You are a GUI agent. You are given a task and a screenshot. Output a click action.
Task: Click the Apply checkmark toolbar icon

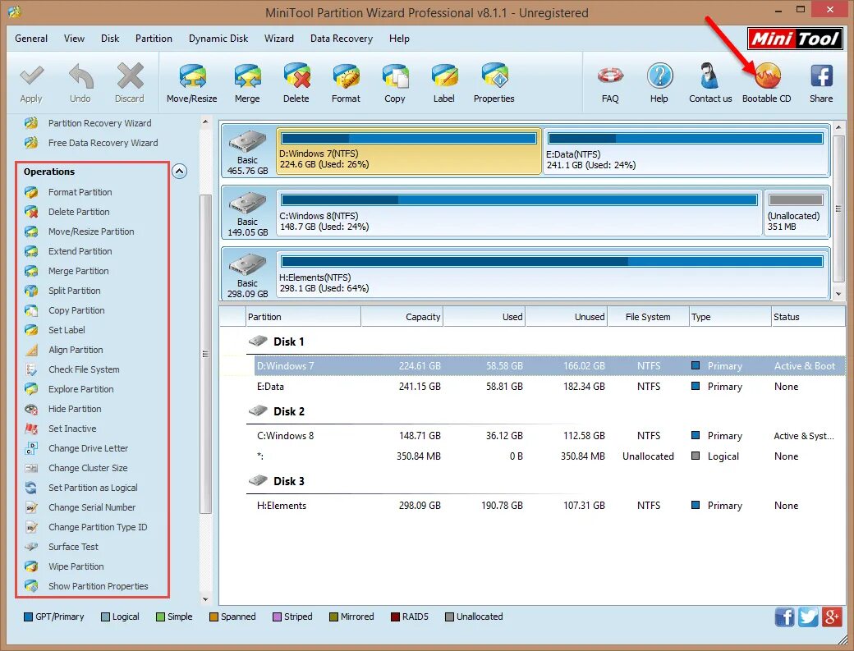31,76
